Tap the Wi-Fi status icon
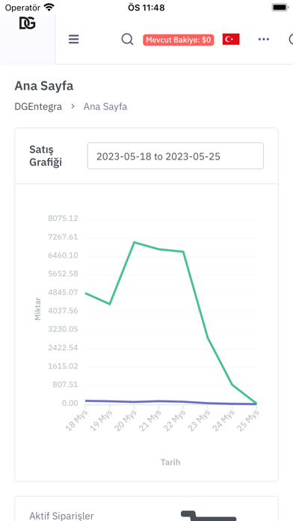Viewport: 293px width, 521px height. click(x=49, y=7)
